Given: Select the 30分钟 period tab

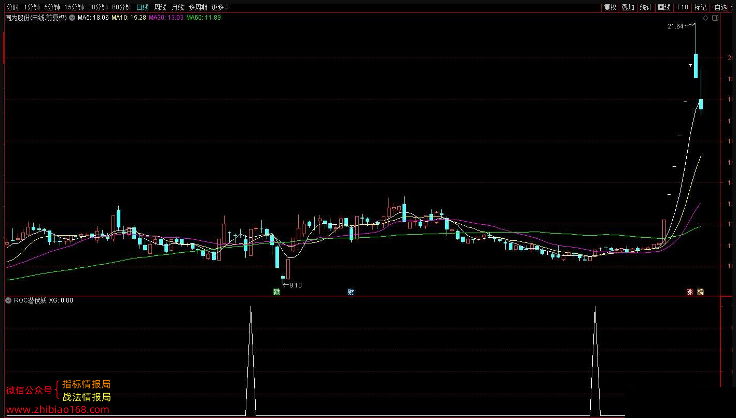Looking at the screenshot, I should click(x=98, y=7).
